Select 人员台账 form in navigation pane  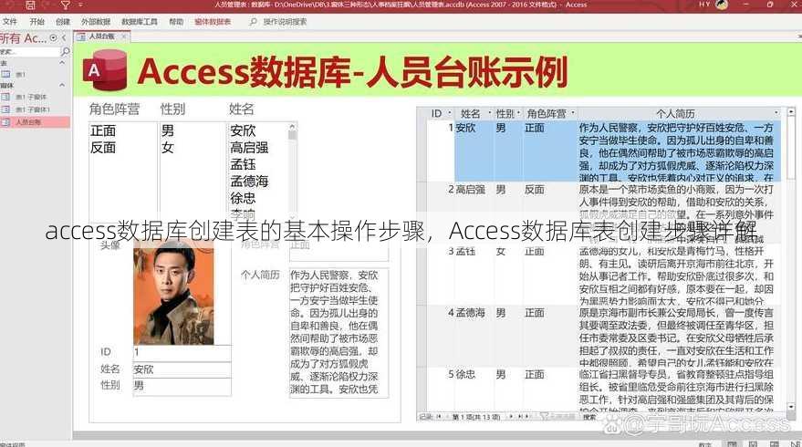[x=35, y=122]
